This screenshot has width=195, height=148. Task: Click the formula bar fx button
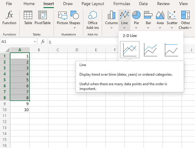pyautogui.click(x=43, y=42)
